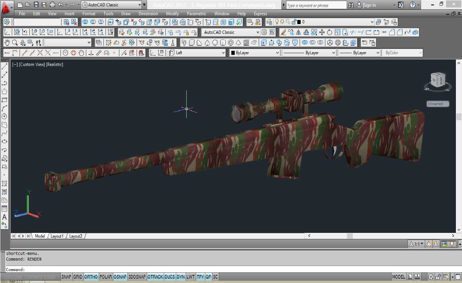This screenshot has height=283, width=462.
Task: Open the Unnamed UCS dropdown under ViewCube
Action: click(x=438, y=104)
